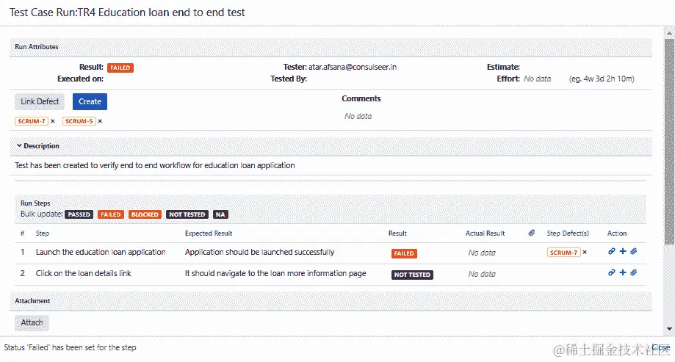Click the attachments column paperclip header

click(531, 233)
